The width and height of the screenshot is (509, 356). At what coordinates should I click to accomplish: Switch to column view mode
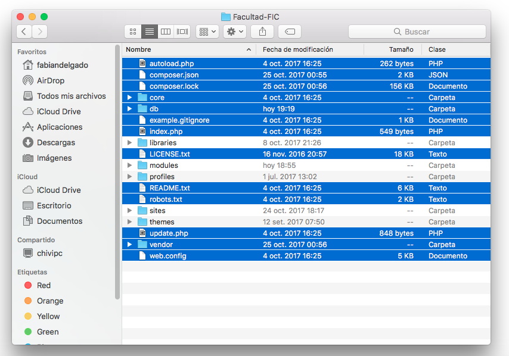166,32
